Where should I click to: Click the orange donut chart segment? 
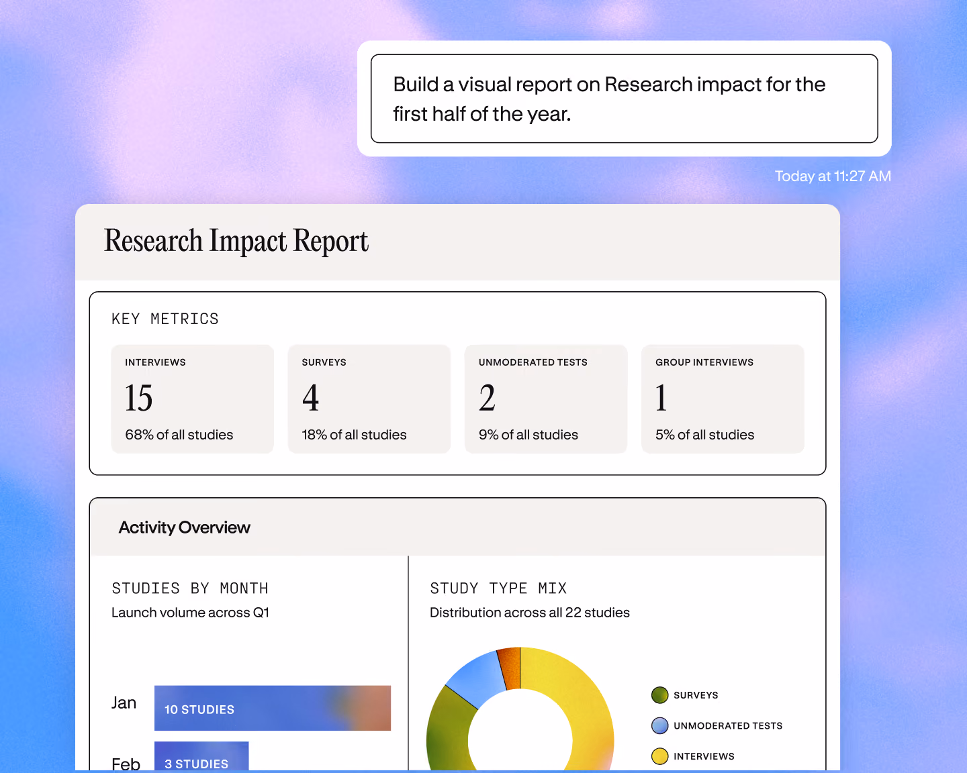coord(510,668)
